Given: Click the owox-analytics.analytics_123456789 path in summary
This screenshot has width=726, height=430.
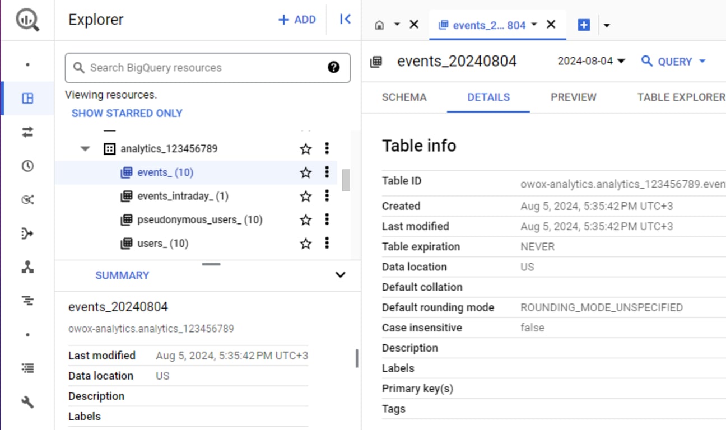Looking at the screenshot, I should 151,329.
